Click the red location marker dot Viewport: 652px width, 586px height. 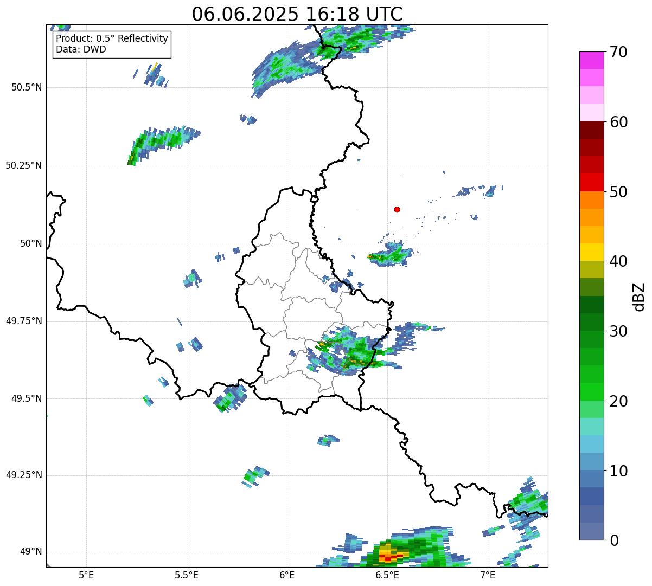[x=397, y=209]
